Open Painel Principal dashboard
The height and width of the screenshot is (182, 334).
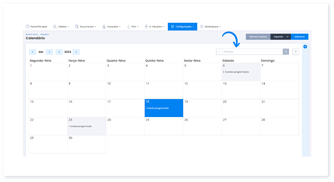point(36,27)
